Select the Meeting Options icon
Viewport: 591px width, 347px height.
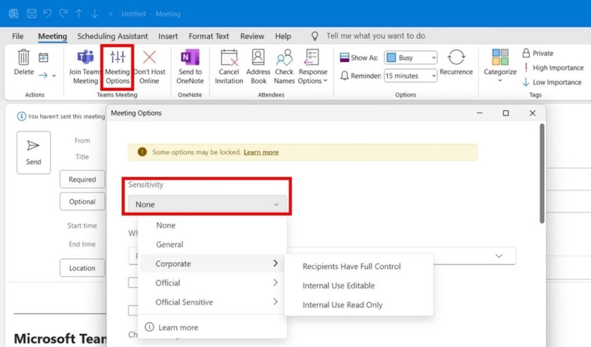[117, 65]
